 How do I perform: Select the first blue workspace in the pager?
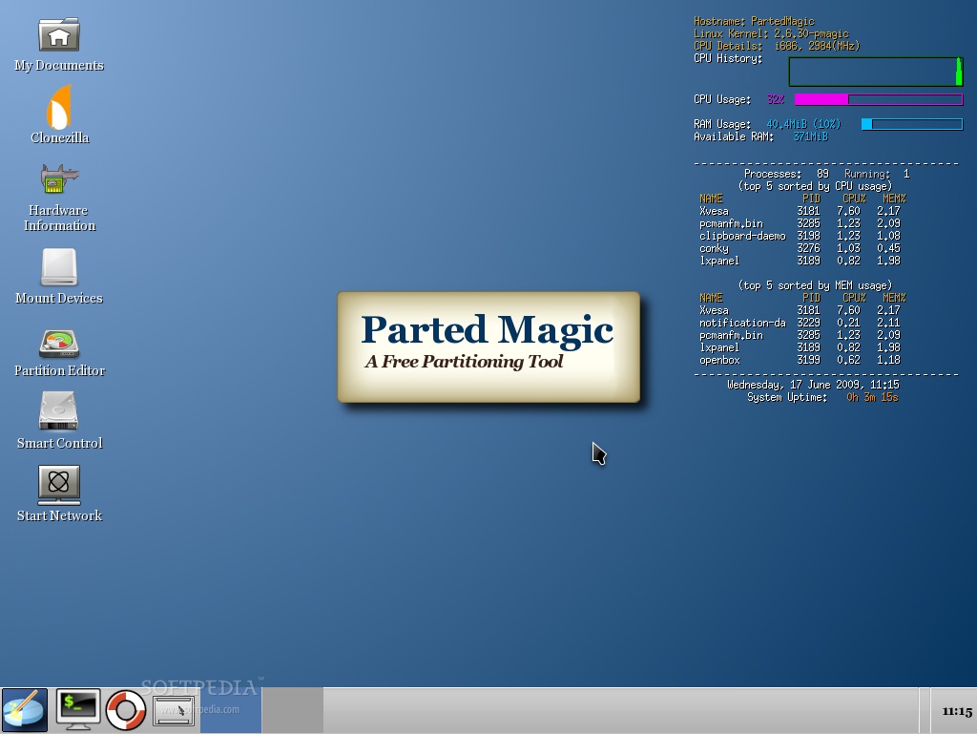click(231, 710)
